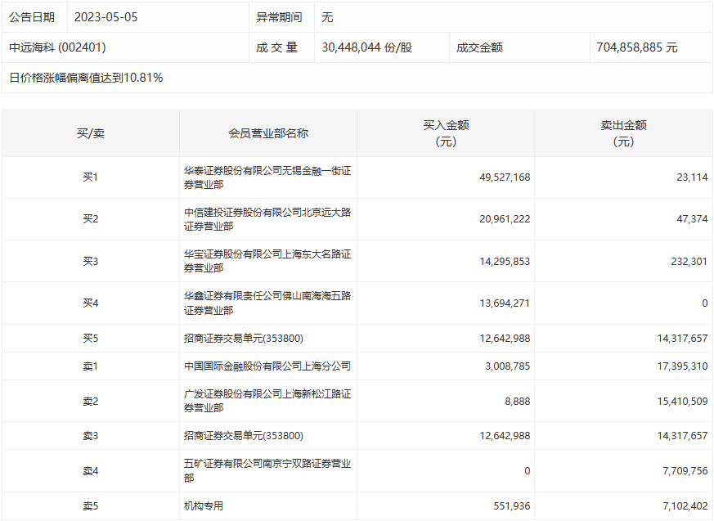The image size is (714, 521).
Task: Click the 买/卖 column header
Action: [x=91, y=133]
